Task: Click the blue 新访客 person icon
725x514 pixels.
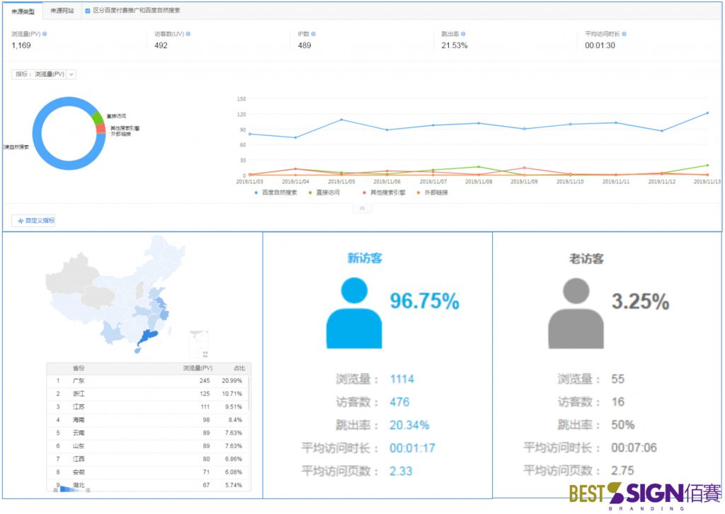Action: point(354,313)
